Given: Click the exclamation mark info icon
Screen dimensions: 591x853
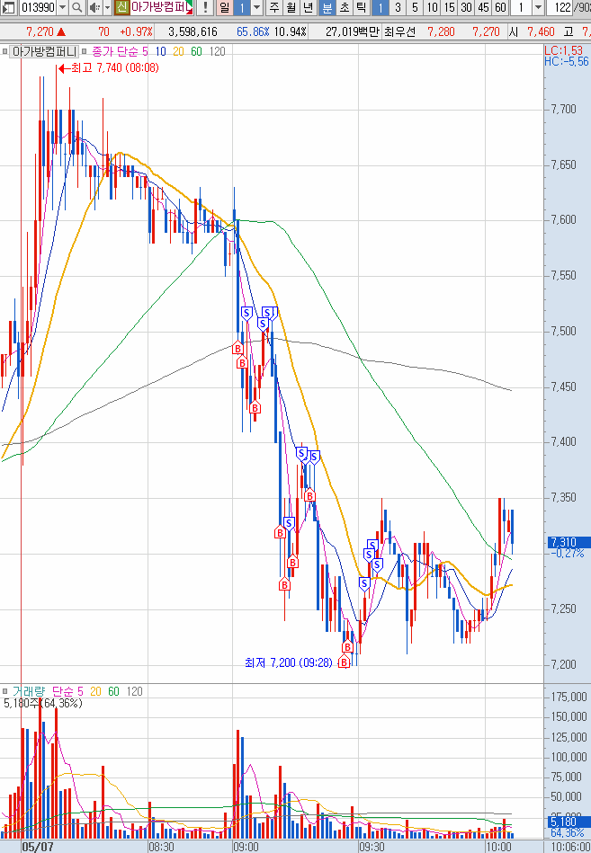Looking at the screenshot, I should point(205,8).
